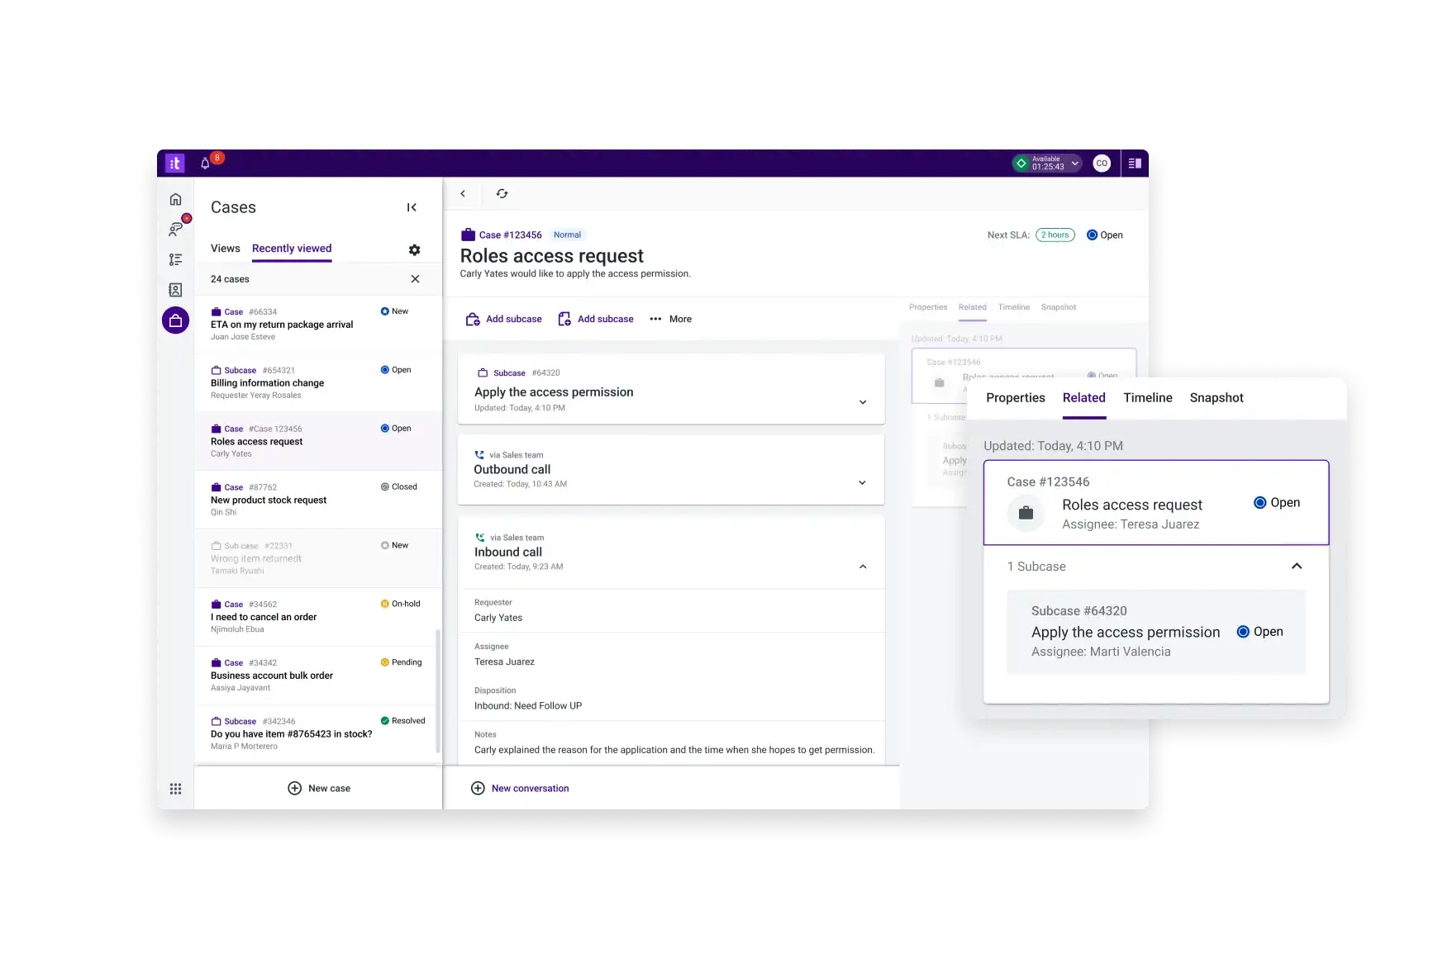Click the CO avatar circle
The height and width of the screenshot is (958, 1438).
tap(1102, 163)
